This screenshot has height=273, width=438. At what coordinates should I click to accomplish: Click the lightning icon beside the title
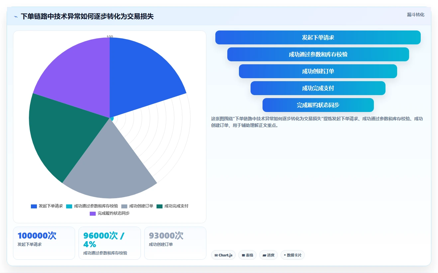point(16,17)
